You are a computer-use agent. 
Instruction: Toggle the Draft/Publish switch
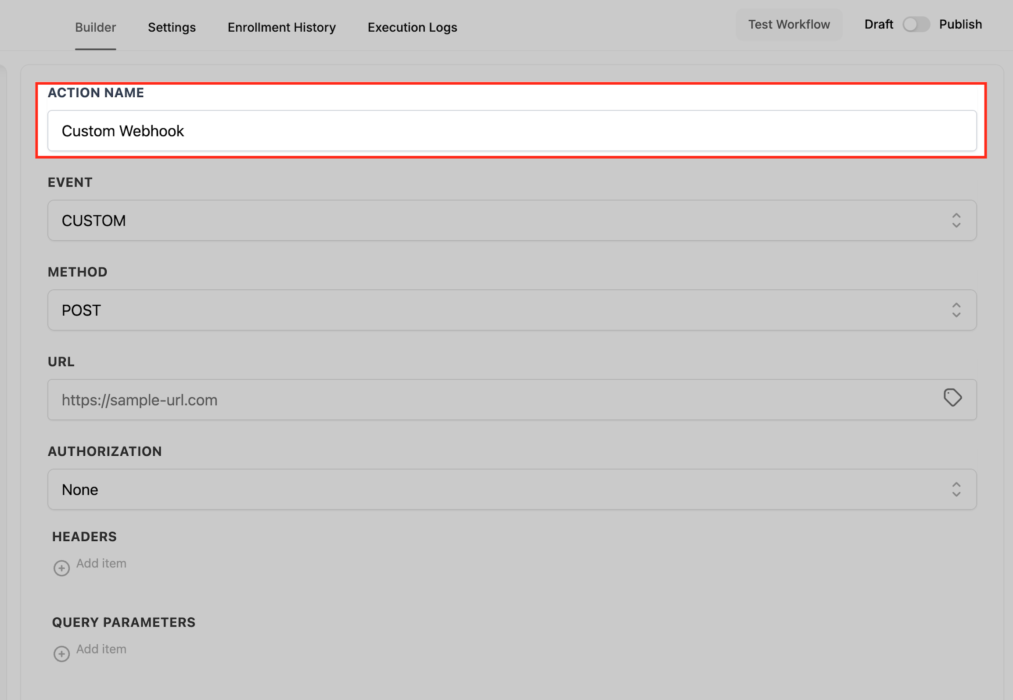(x=916, y=25)
